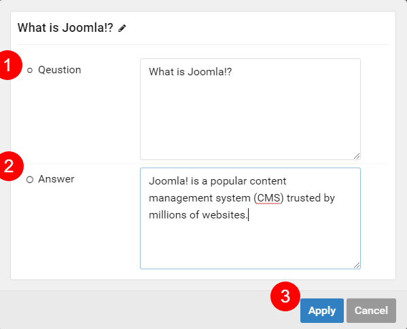
Task: Click the Qeustion textarea resize handle
Action: click(357, 156)
